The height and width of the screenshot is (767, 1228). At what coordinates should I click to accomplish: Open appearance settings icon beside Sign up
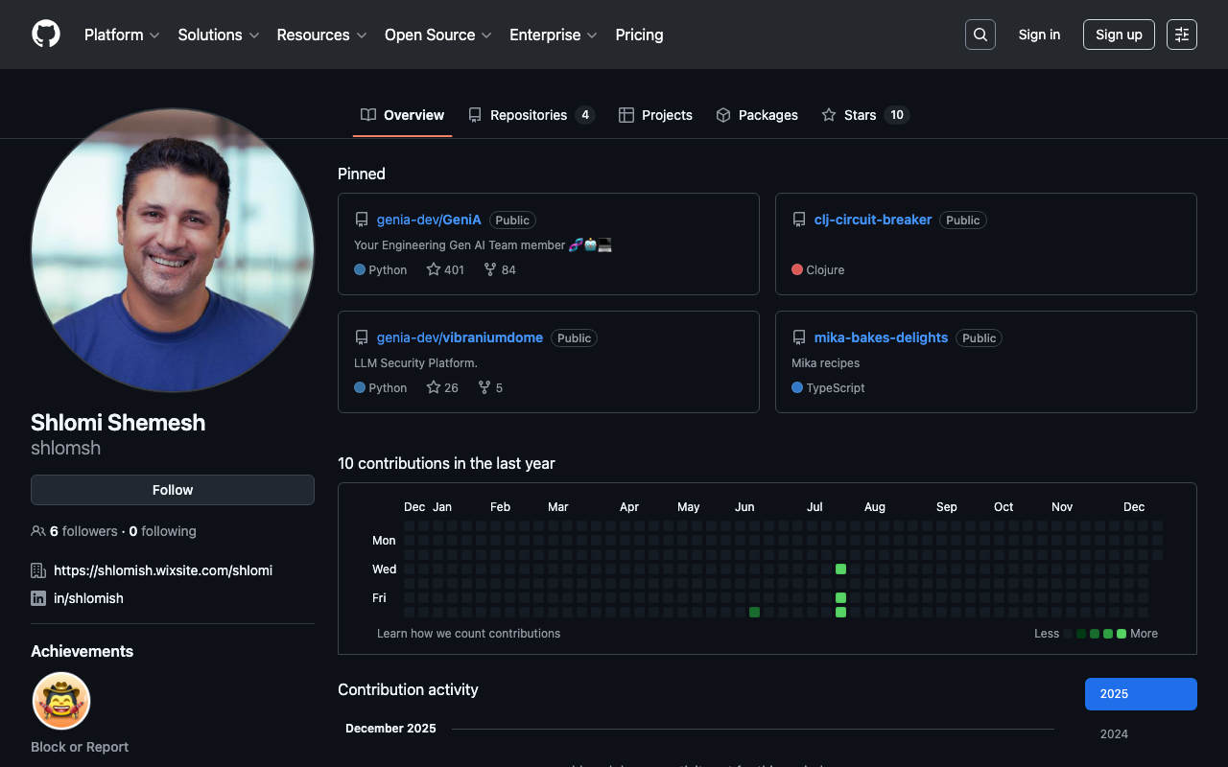pyautogui.click(x=1181, y=35)
